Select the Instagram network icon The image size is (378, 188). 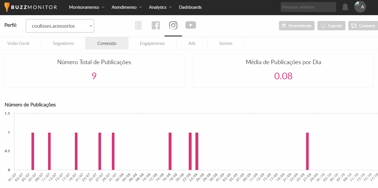173,26
